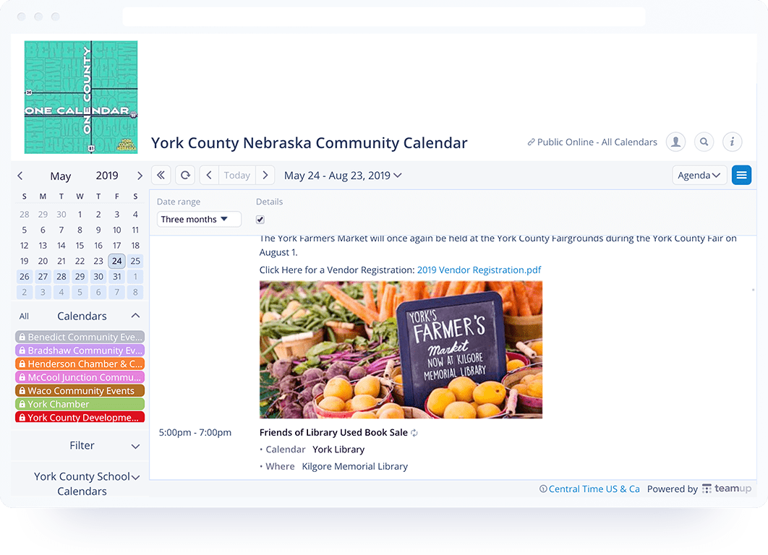
Task: Toggle Benedict Community Events calendar
Action: pyautogui.click(x=80, y=337)
